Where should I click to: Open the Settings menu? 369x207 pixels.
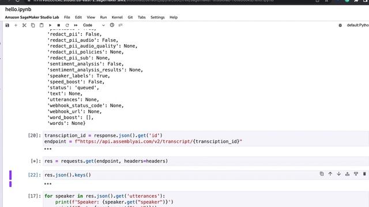click(157, 17)
